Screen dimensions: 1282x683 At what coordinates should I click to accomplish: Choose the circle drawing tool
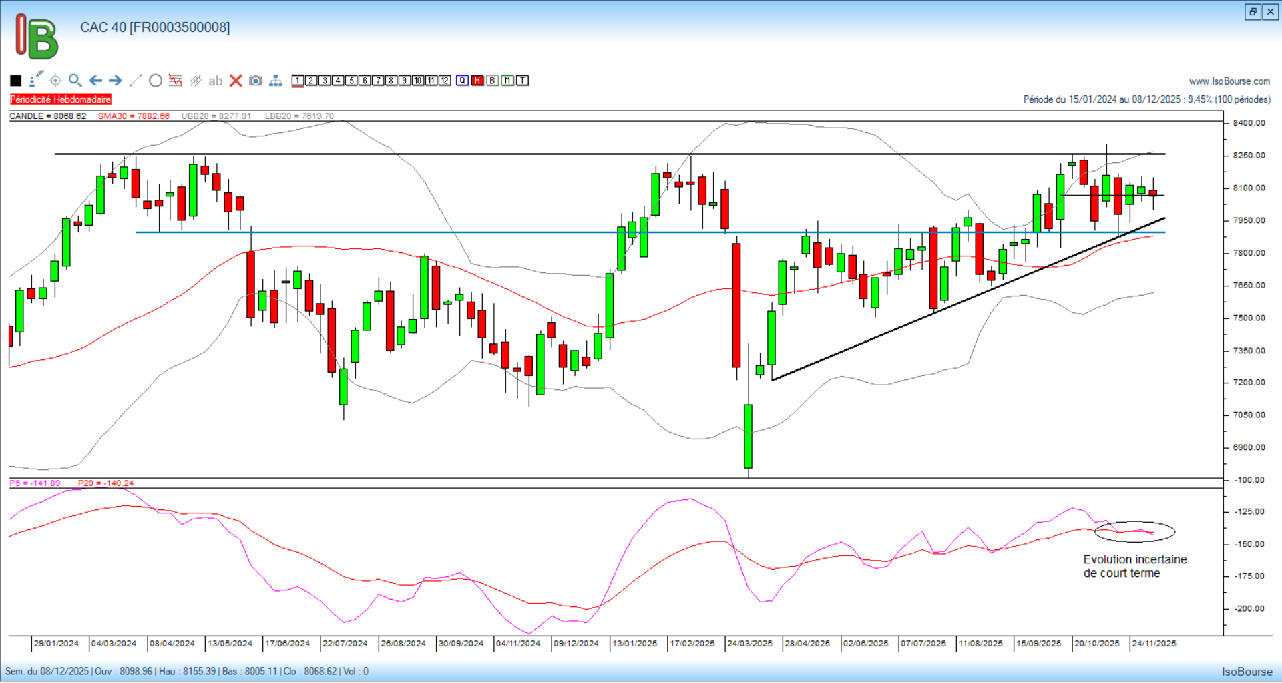pos(156,81)
